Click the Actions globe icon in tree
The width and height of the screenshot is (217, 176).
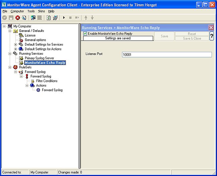(33, 85)
